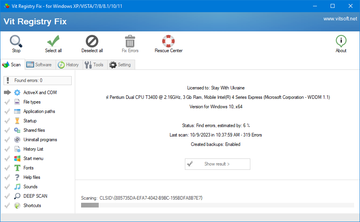This screenshot has height=222, width=360.
Task: Select the DEEP SCAN label
Action: coord(35,196)
